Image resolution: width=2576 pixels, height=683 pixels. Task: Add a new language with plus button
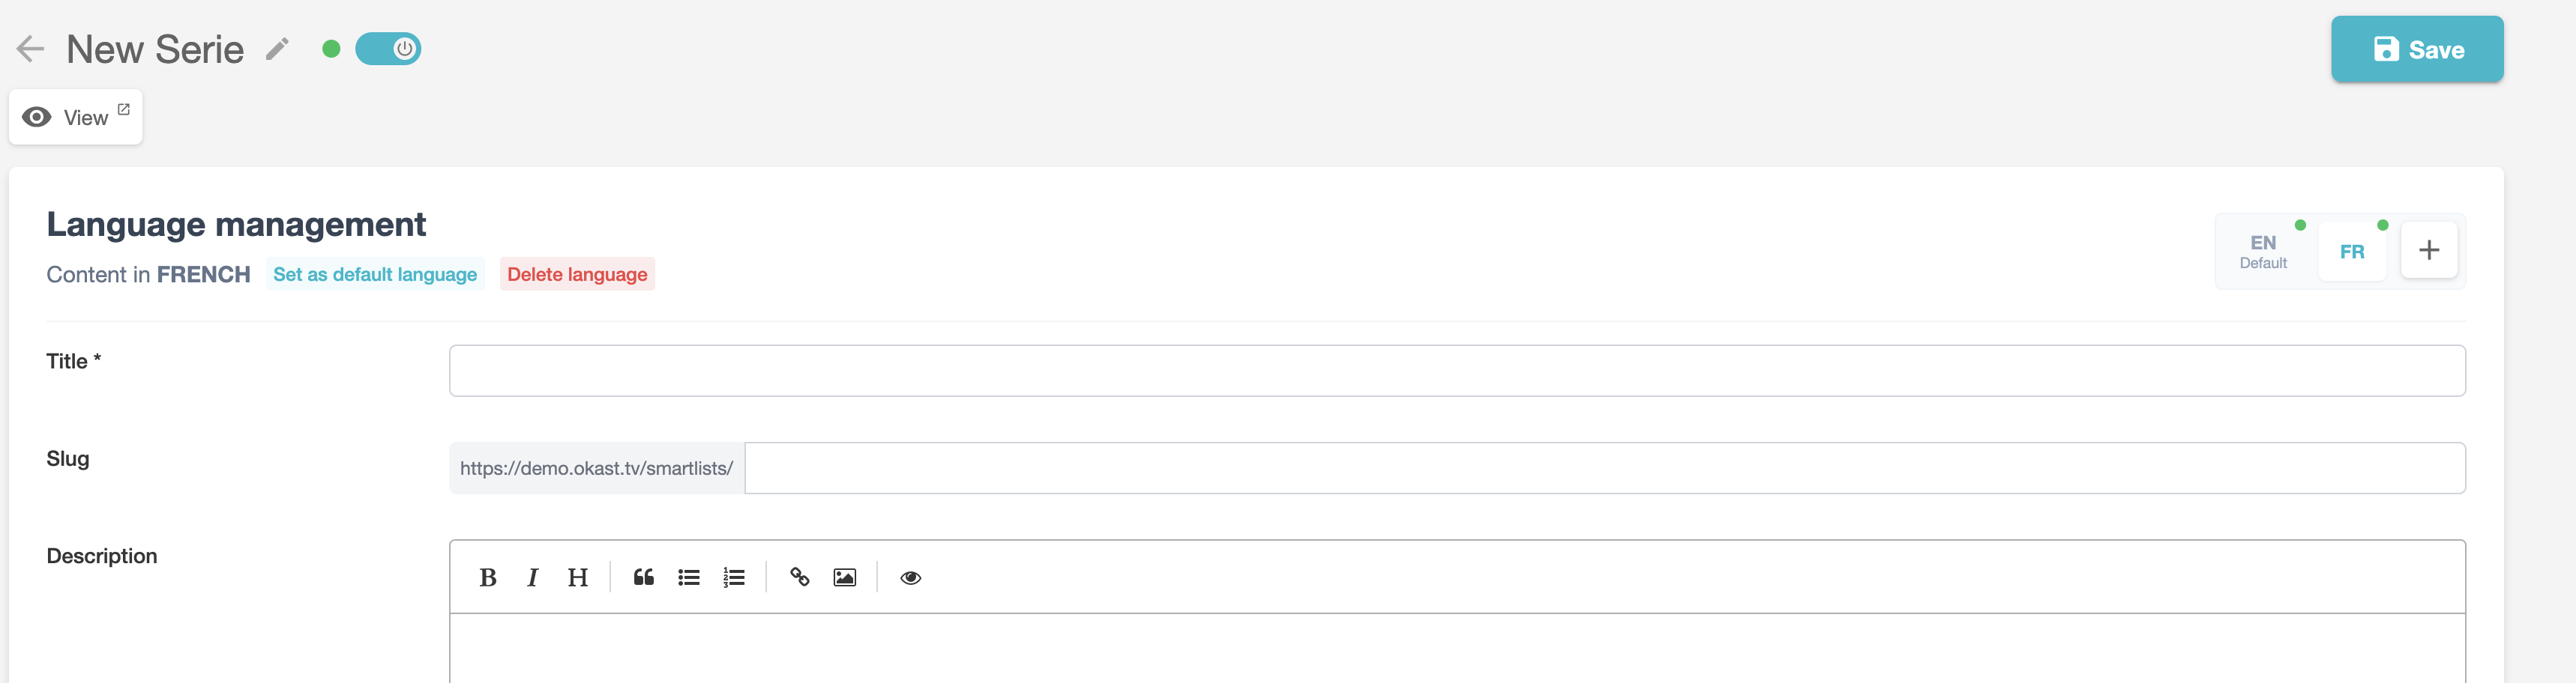[2428, 251]
